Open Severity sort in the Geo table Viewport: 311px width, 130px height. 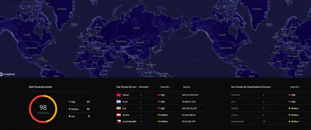[166, 87]
